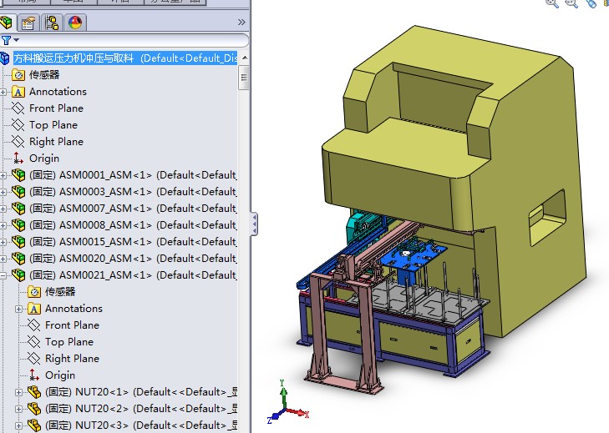
Task: Click the tree scrollbar up arrow
Action: (244, 58)
